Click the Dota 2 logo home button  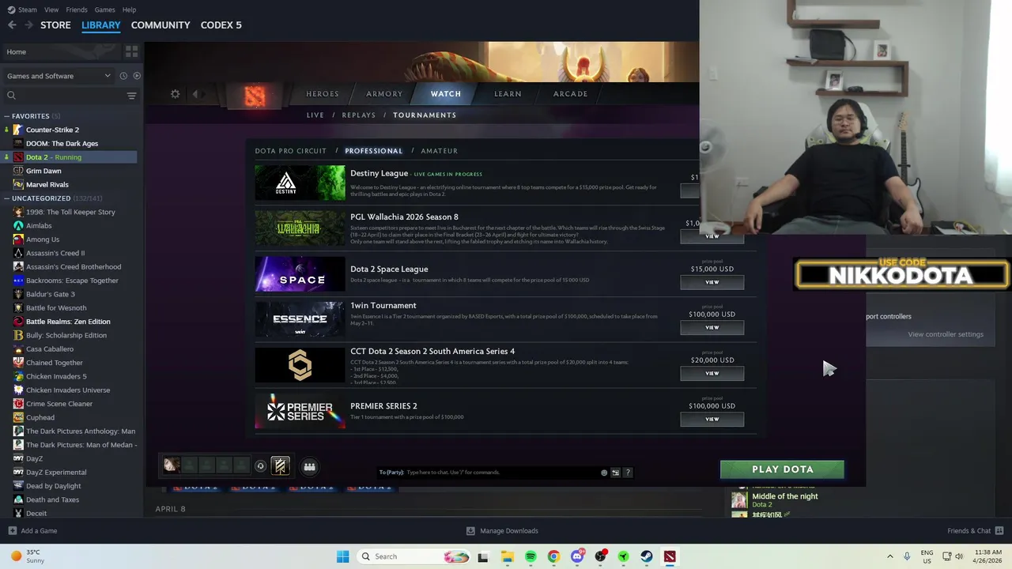click(255, 96)
